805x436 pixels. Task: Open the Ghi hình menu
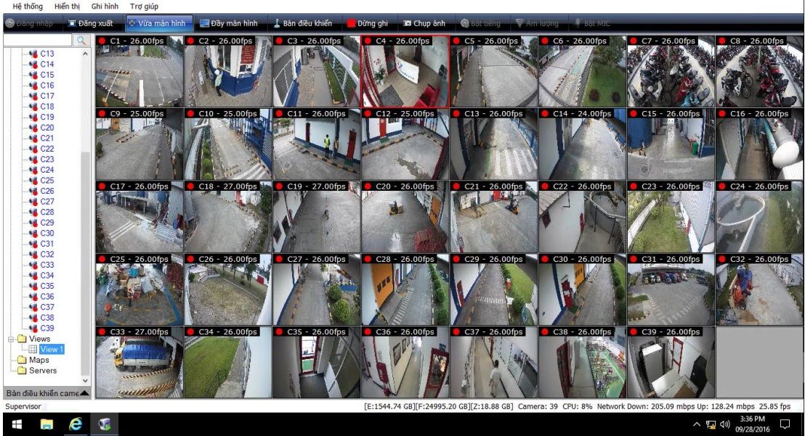pos(105,7)
